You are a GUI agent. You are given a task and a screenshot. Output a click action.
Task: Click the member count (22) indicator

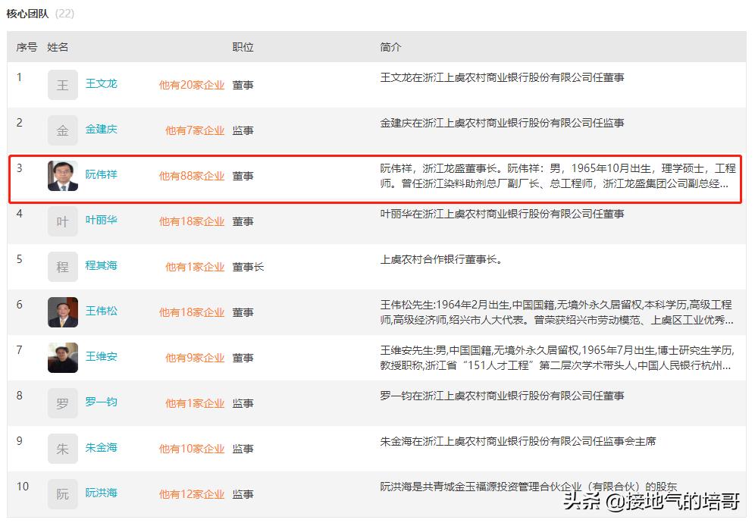(62, 13)
